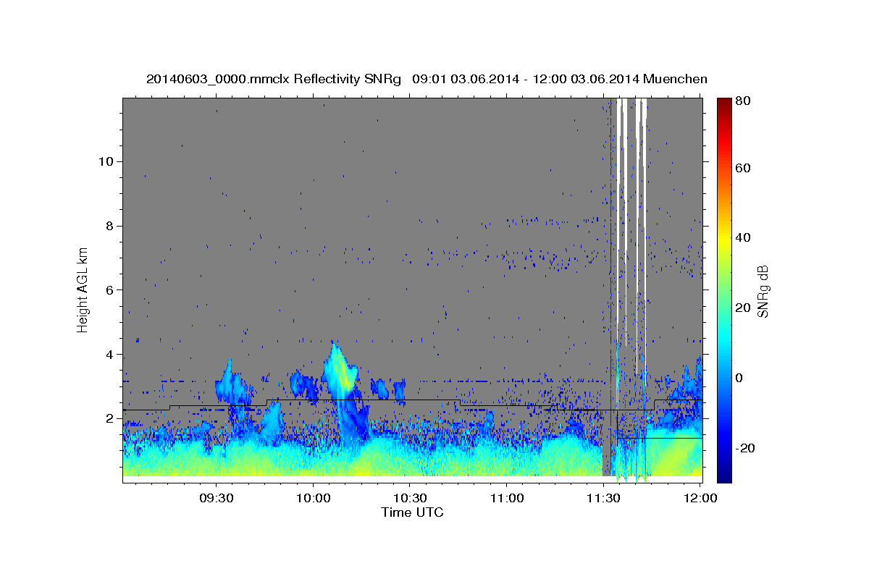Click the 'Height AGL km' axis label

[83, 290]
